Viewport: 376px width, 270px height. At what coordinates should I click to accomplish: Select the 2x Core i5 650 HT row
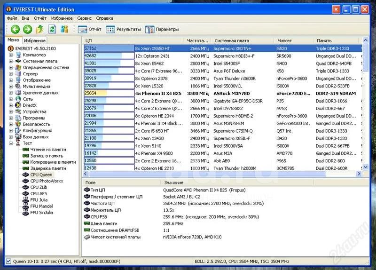(222, 131)
